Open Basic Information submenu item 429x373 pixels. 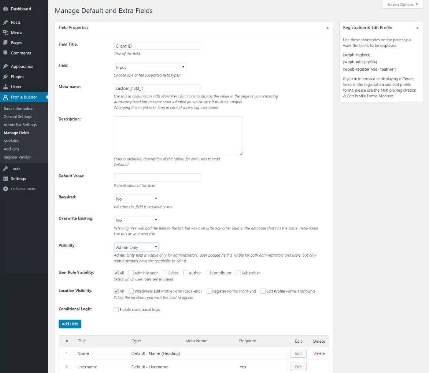(x=18, y=109)
